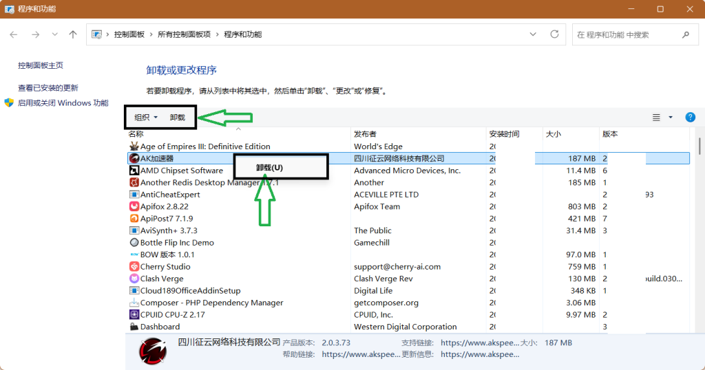The image size is (705, 370).
Task: Expand the address bar history dropdown
Action: coord(533,34)
